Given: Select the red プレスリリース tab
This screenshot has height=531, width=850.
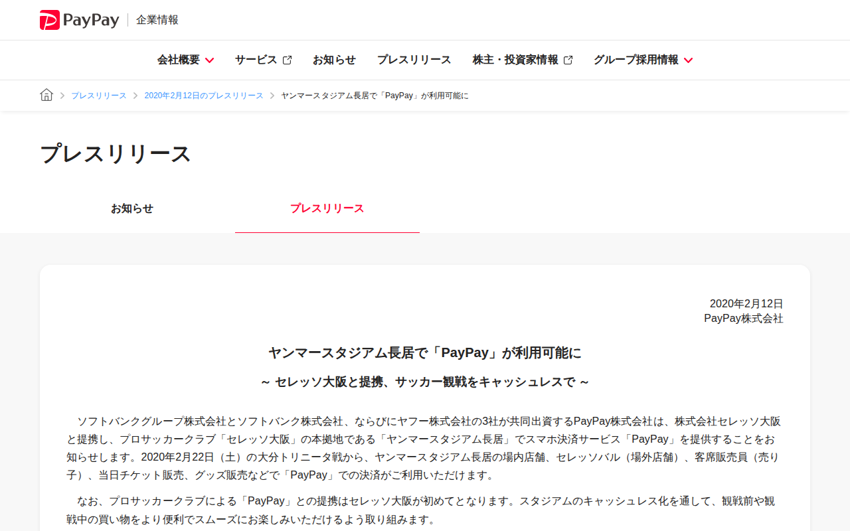Looking at the screenshot, I should pos(327,208).
